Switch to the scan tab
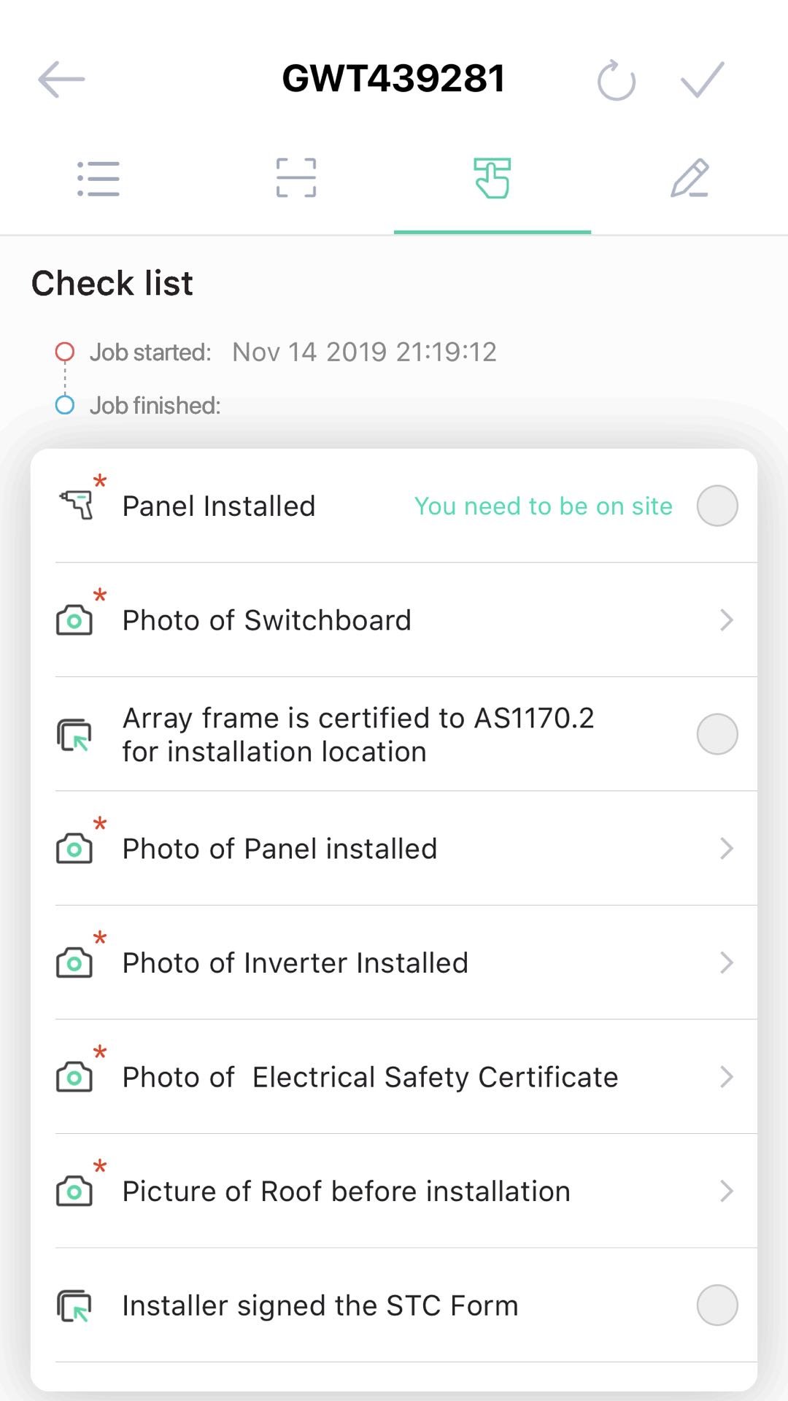Viewport: 788px width, 1401px height. (295, 179)
